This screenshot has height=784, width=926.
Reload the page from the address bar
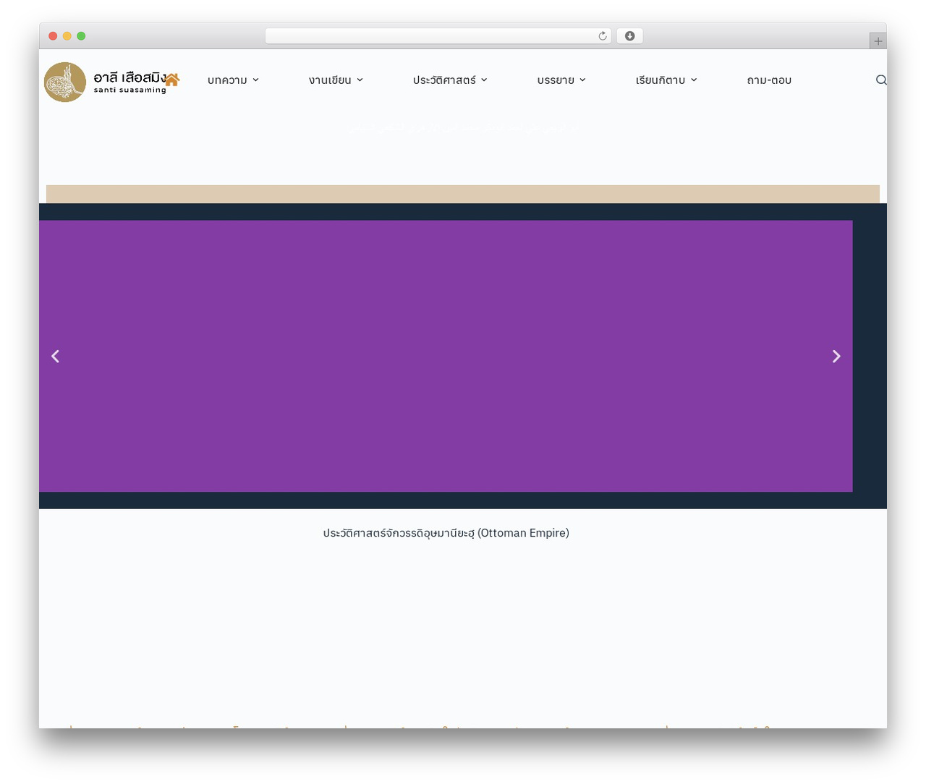pos(603,36)
